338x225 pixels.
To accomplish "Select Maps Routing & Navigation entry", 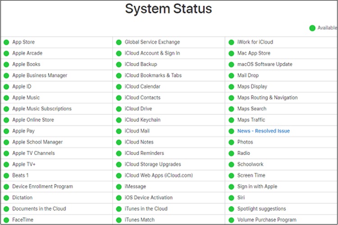I will tap(267, 98).
